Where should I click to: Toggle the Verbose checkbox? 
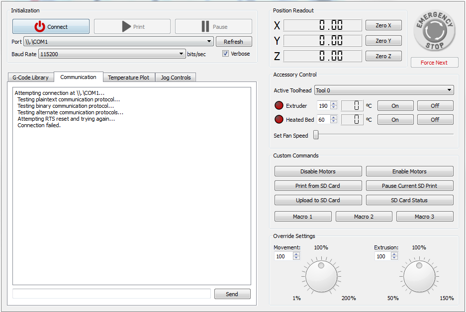click(226, 54)
